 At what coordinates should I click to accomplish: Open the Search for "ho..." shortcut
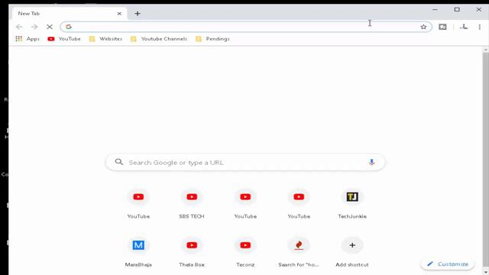click(x=299, y=252)
